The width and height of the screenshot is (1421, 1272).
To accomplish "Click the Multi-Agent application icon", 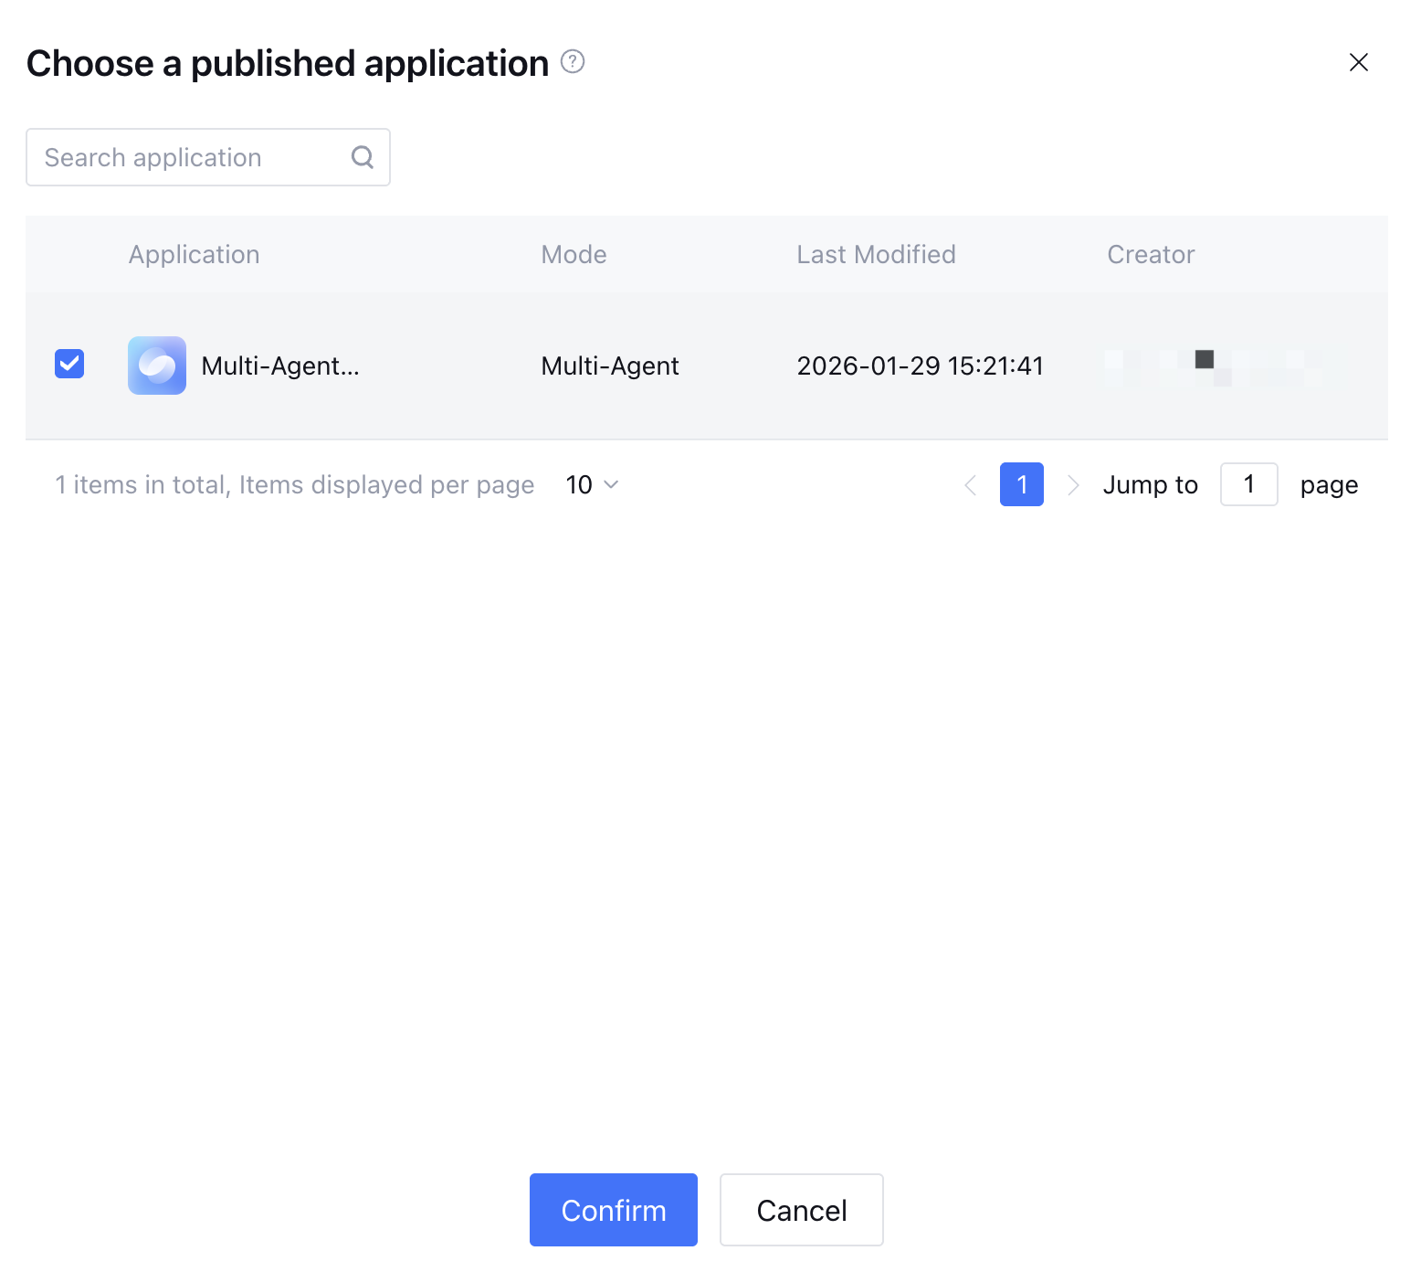I will coord(157,366).
